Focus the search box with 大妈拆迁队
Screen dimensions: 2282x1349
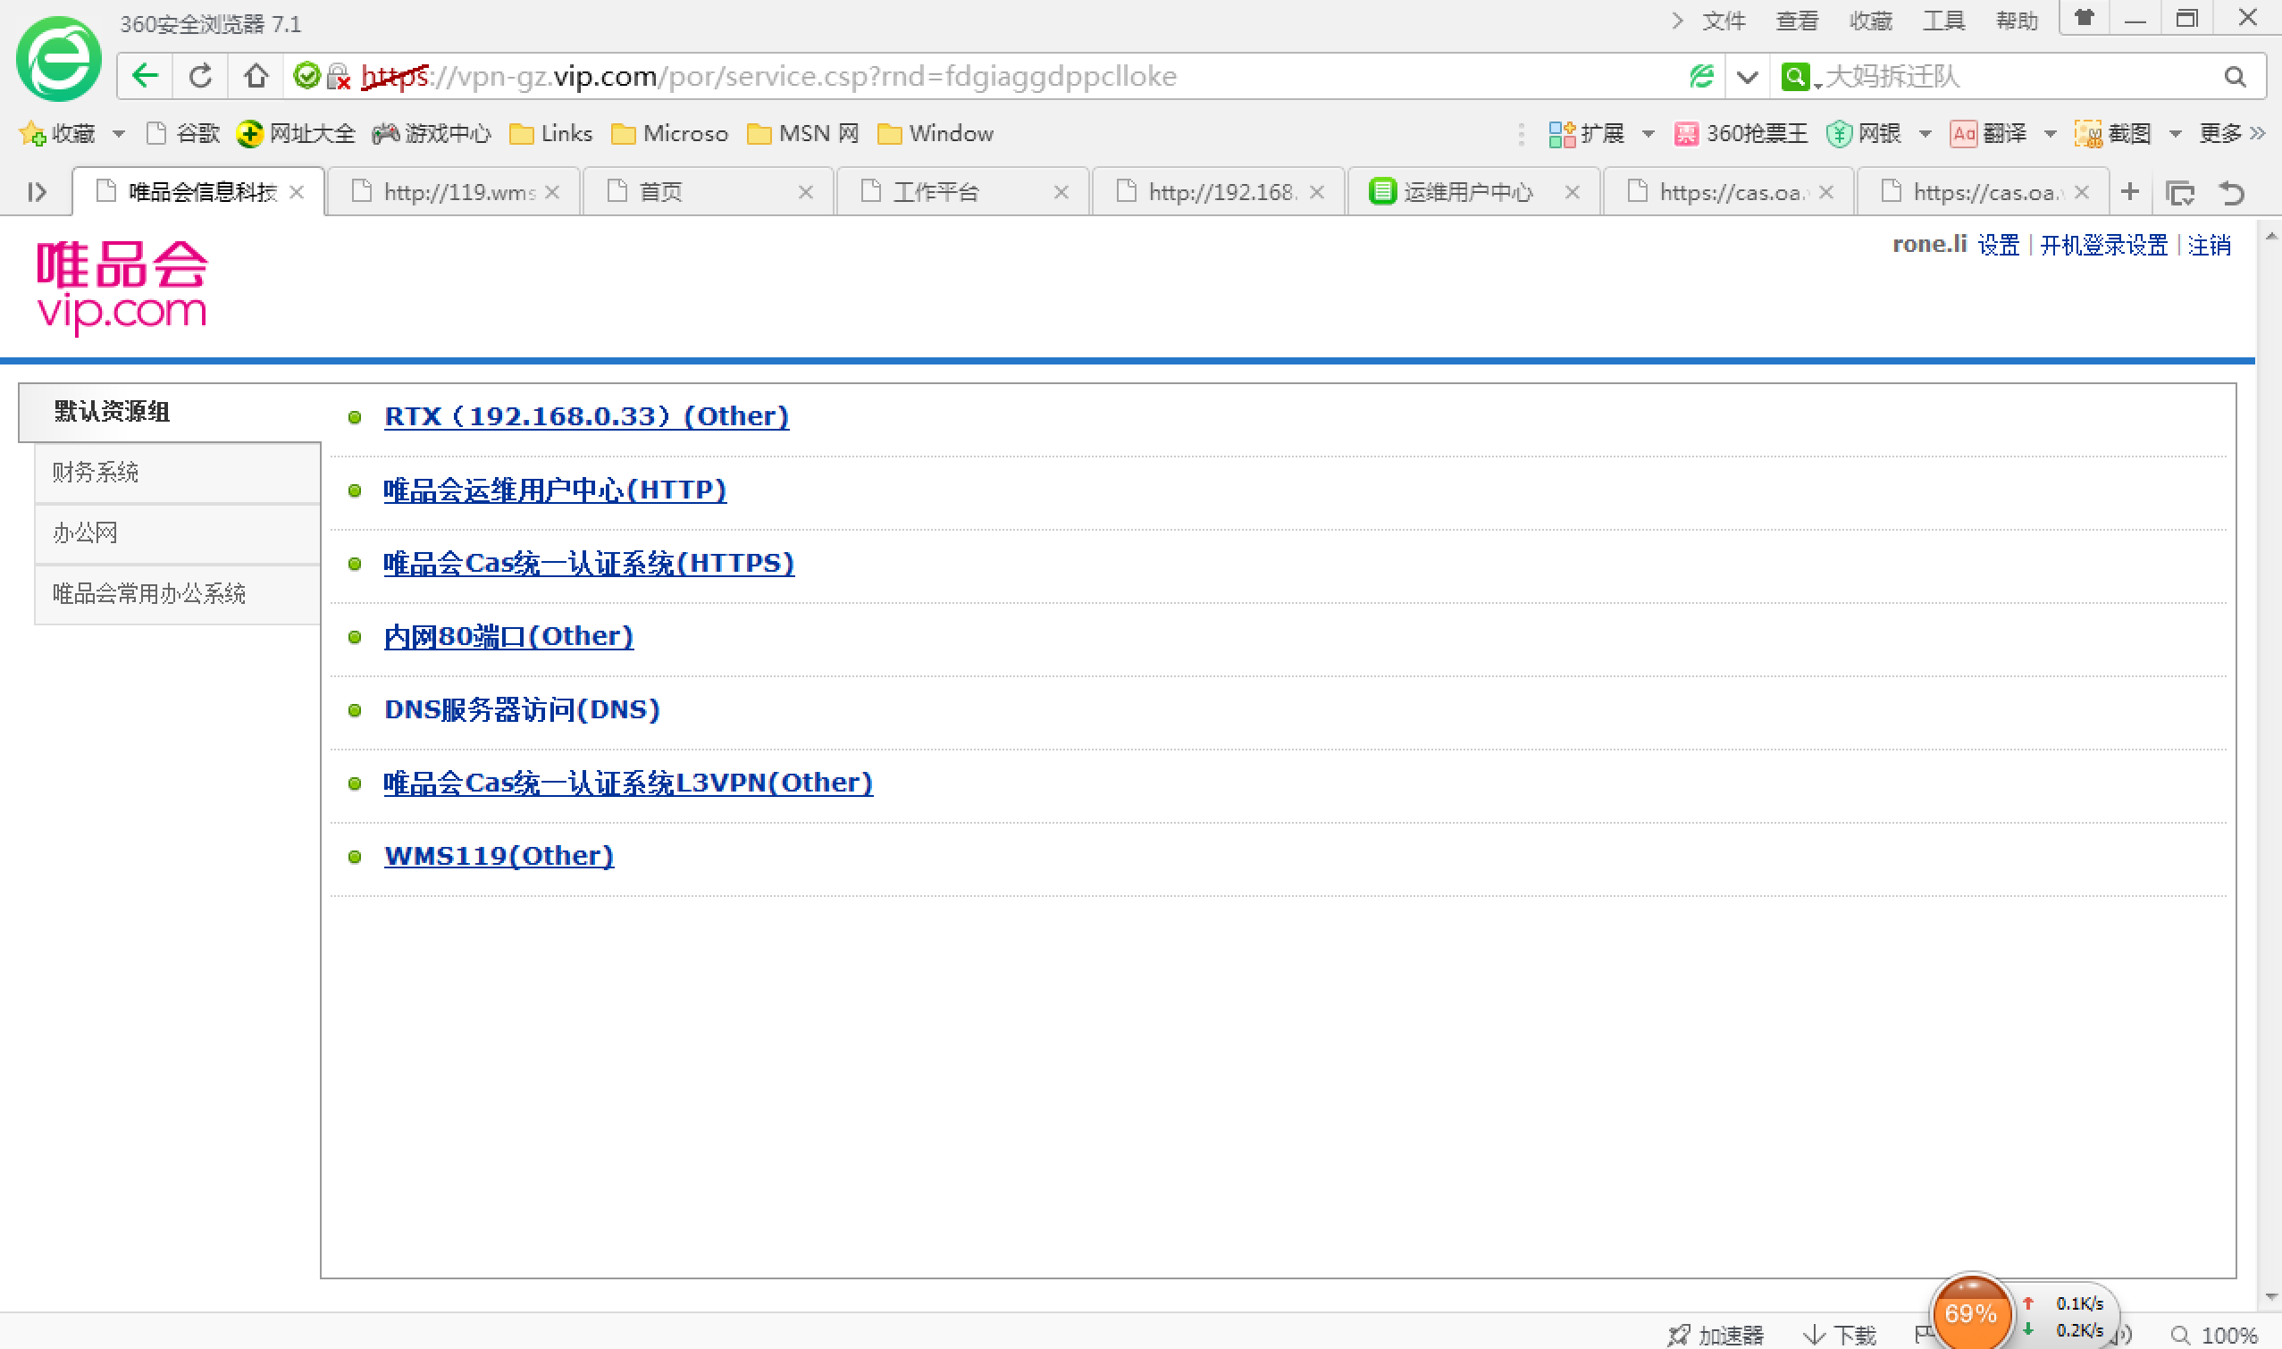(2018, 76)
